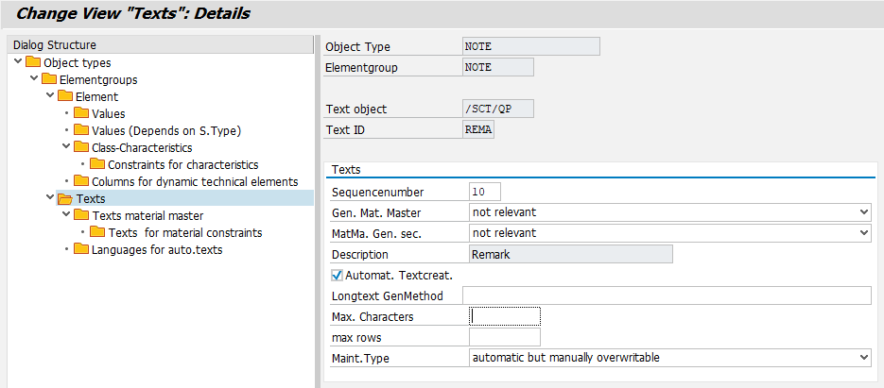Click the Constraints for characteristics folder icon
This screenshot has height=388, width=884.
click(x=97, y=165)
